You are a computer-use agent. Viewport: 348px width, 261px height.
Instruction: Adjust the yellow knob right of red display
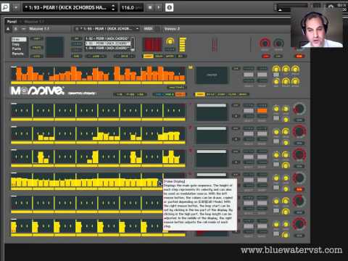[x=170, y=41]
